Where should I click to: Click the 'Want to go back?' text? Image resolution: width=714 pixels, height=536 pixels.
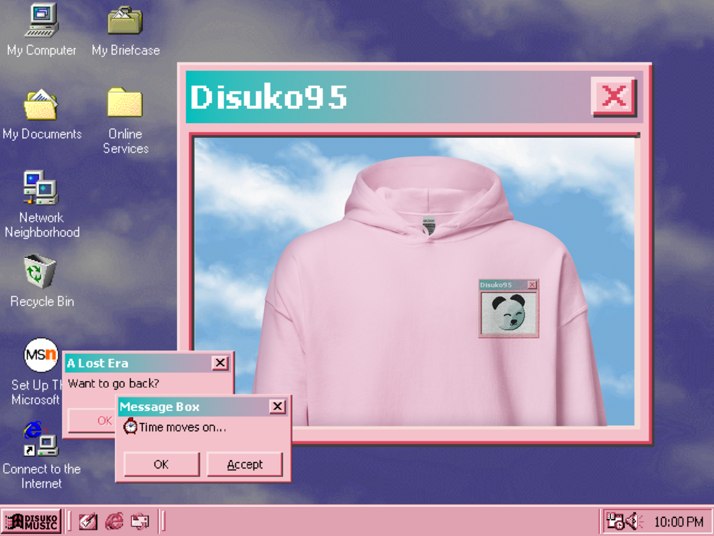[114, 383]
